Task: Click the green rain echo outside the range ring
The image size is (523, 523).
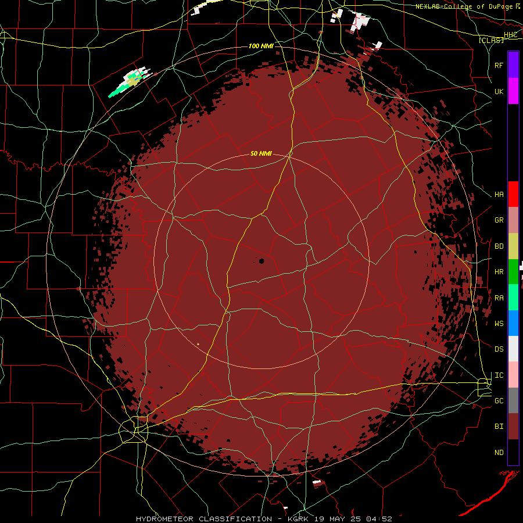Action: click(x=119, y=91)
